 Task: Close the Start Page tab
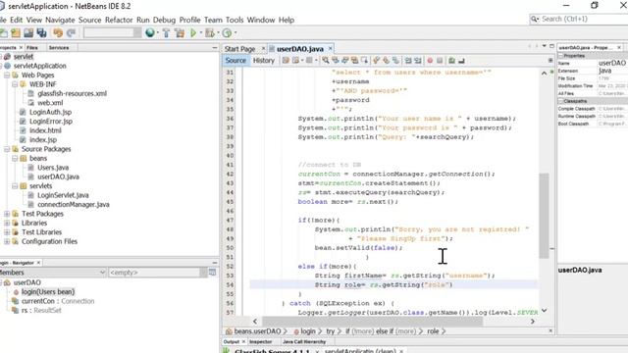(x=264, y=48)
